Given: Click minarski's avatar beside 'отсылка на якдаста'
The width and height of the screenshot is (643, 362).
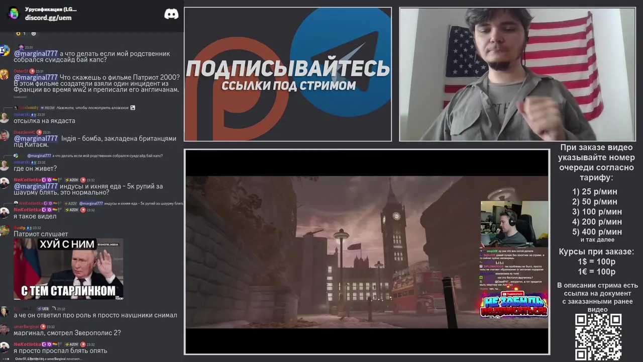Looking at the screenshot, I should (x=5, y=118).
